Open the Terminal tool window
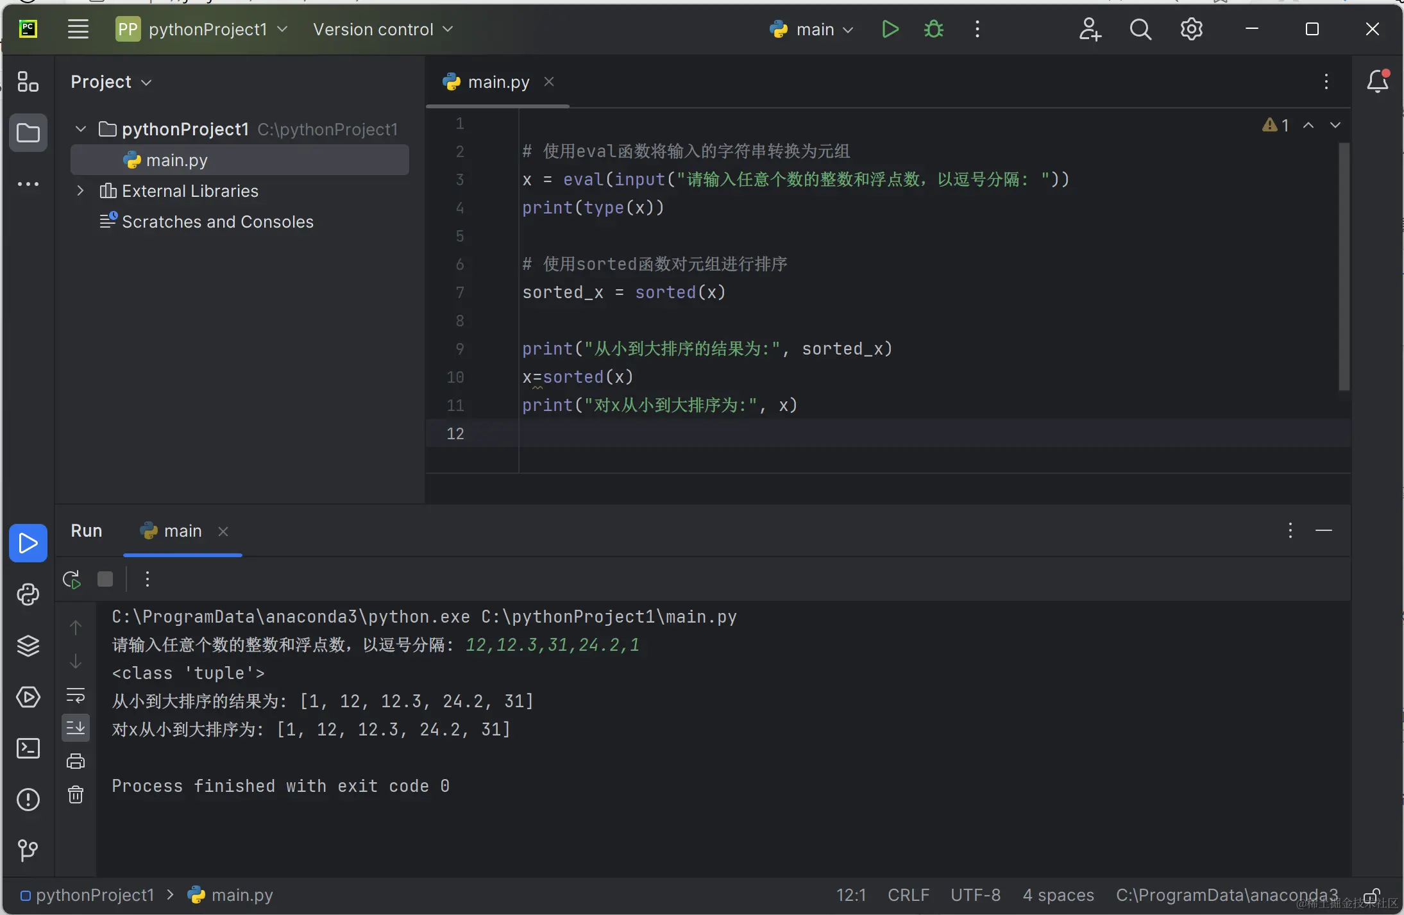Viewport: 1404px width, 915px height. 28,748
